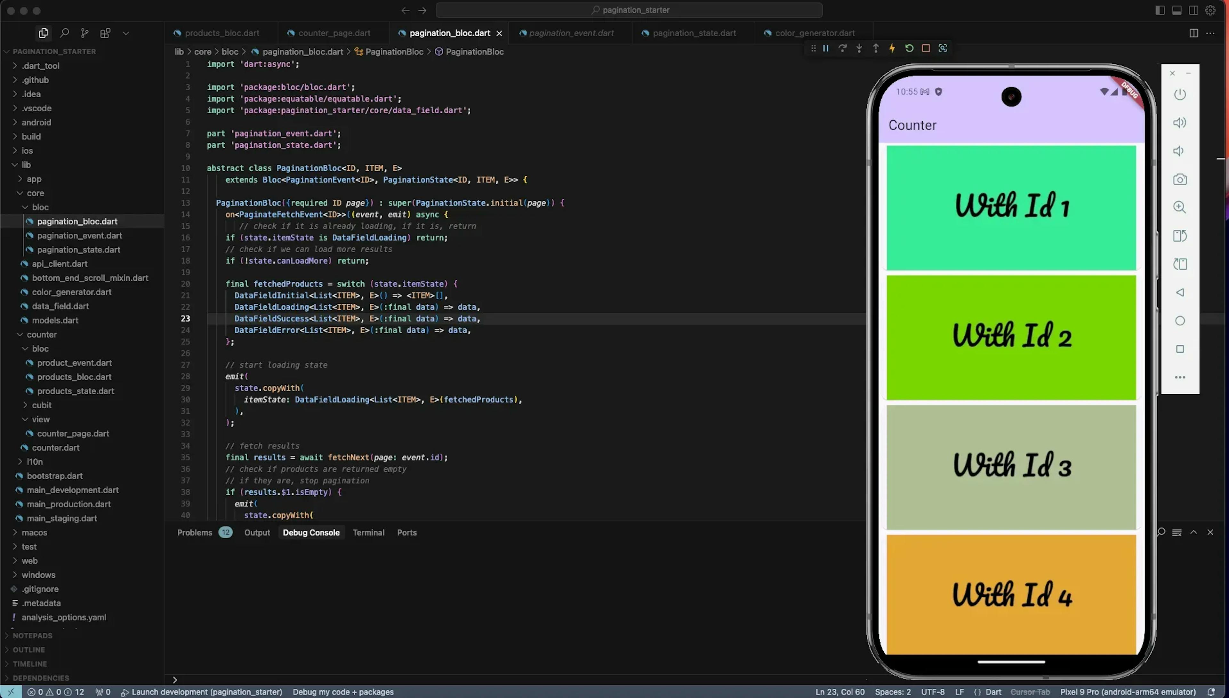The width and height of the screenshot is (1229, 698).
Task: Select the Dart language indicator in the status bar
Action: pyautogui.click(x=993, y=692)
